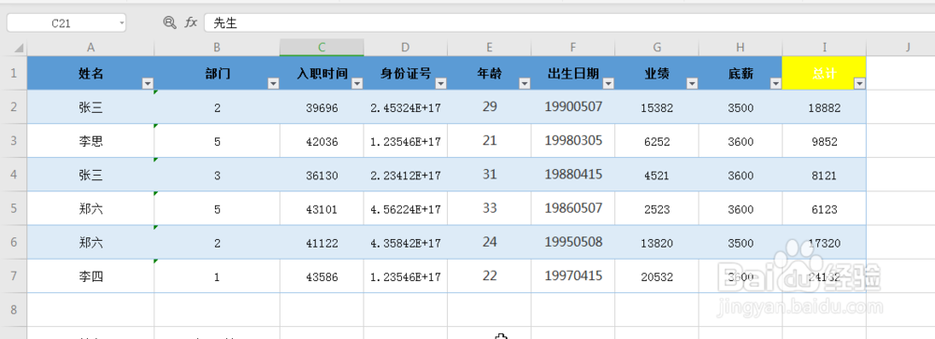Select row 3 header
Viewport: 935px width, 339px height.
[x=14, y=141]
